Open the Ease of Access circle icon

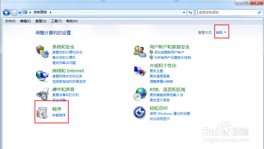coord(140,113)
